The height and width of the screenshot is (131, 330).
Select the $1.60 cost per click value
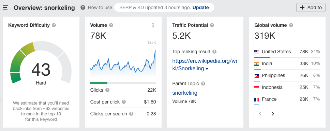[x=150, y=102]
